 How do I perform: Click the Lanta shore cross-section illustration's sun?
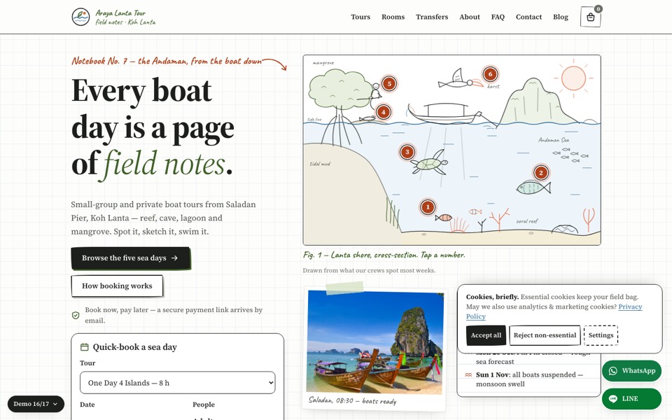[x=573, y=78]
